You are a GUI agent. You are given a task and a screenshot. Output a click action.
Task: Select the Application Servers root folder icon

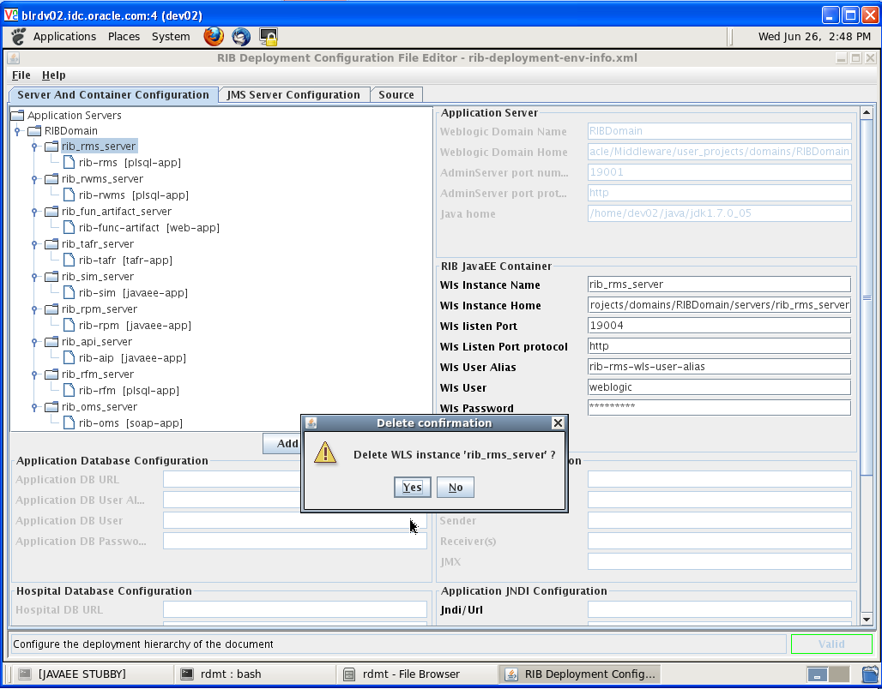click(x=17, y=115)
